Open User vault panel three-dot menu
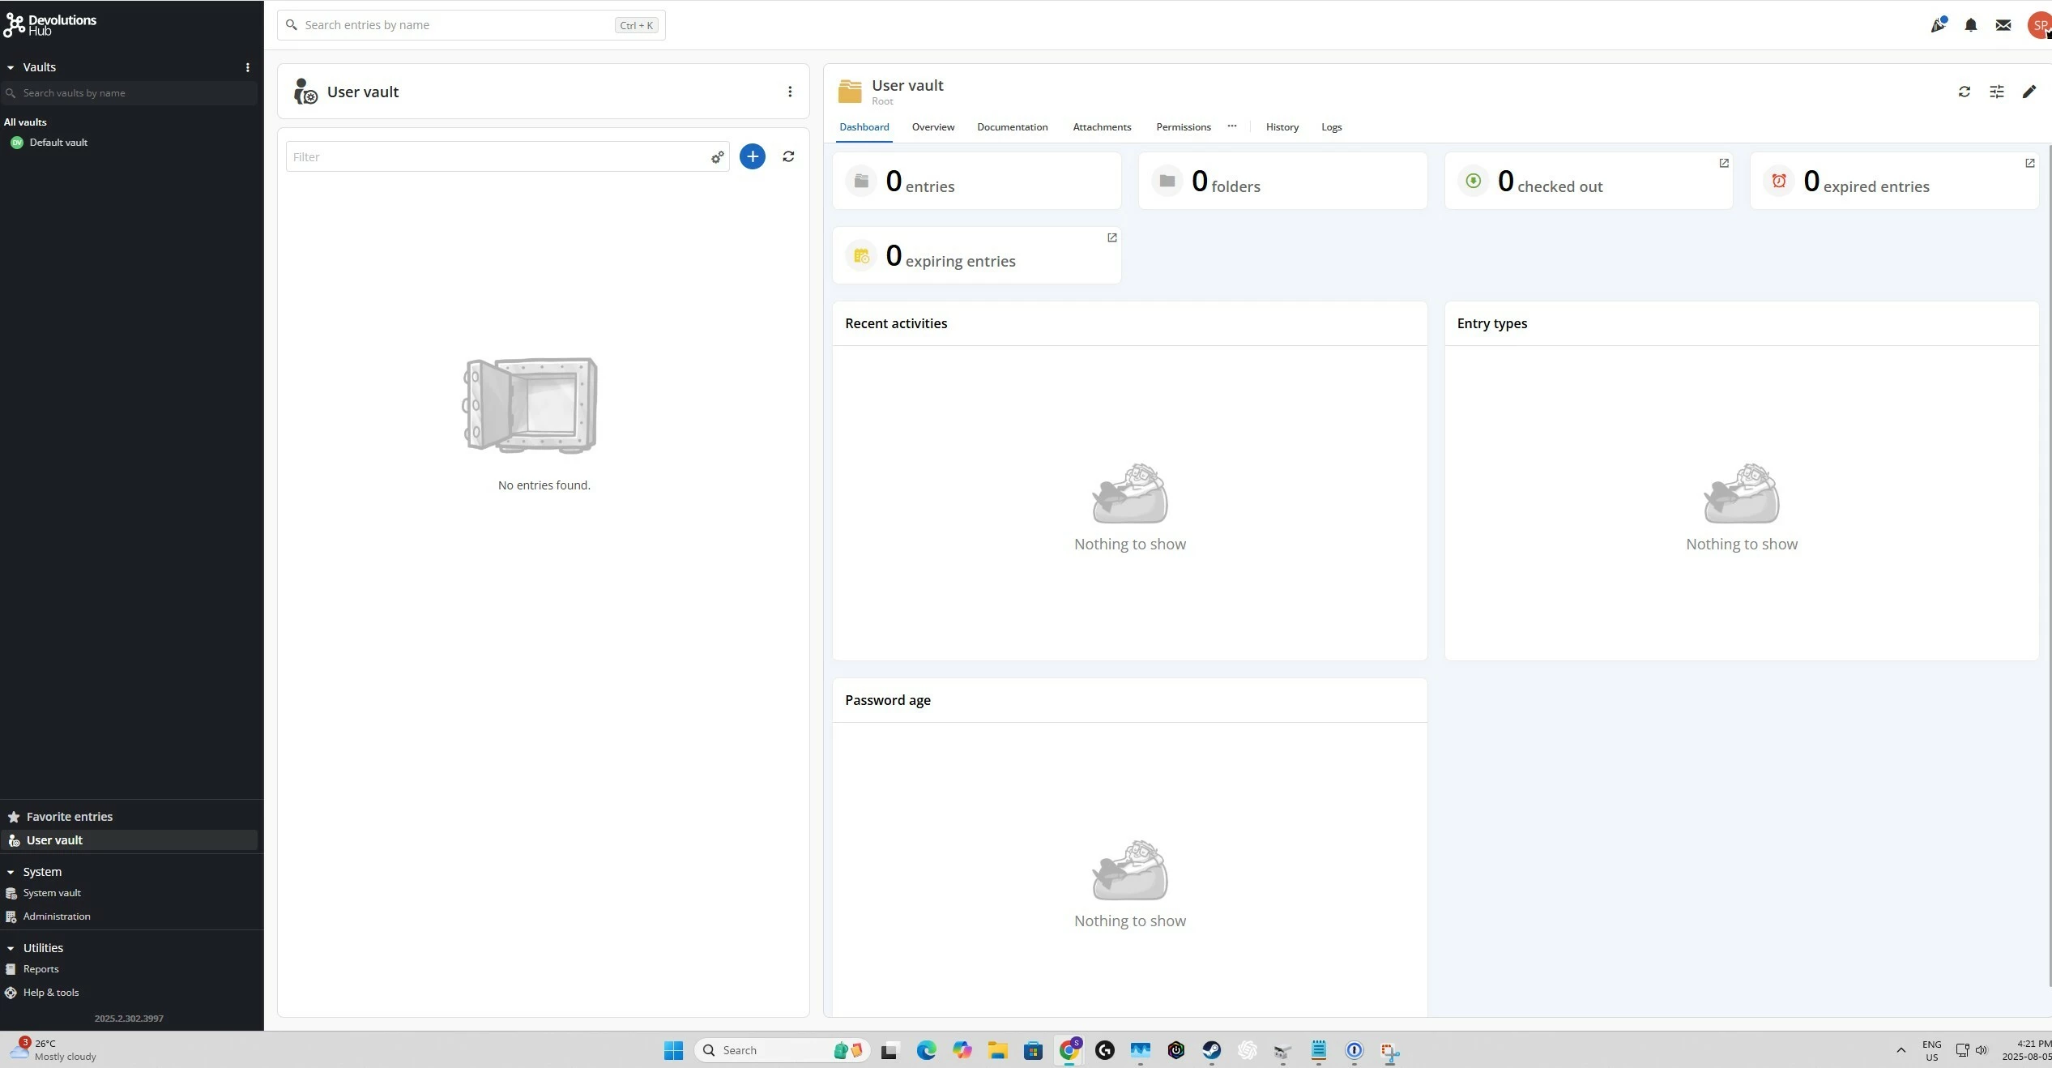Screen dimensions: 2052x1068 790,92
